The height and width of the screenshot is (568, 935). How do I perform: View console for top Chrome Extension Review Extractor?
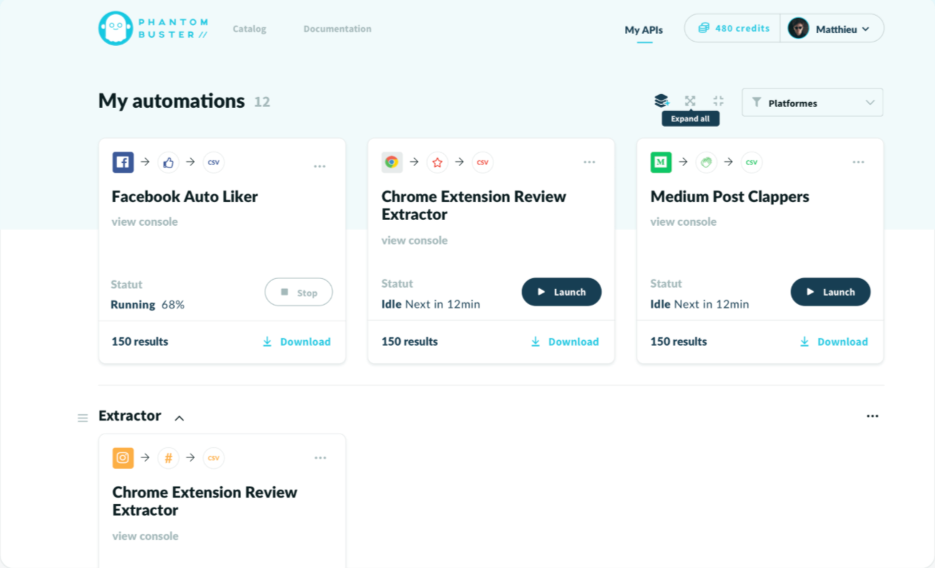414,240
